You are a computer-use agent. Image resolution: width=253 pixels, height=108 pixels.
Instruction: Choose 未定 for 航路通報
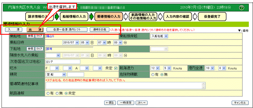(66, 93)
